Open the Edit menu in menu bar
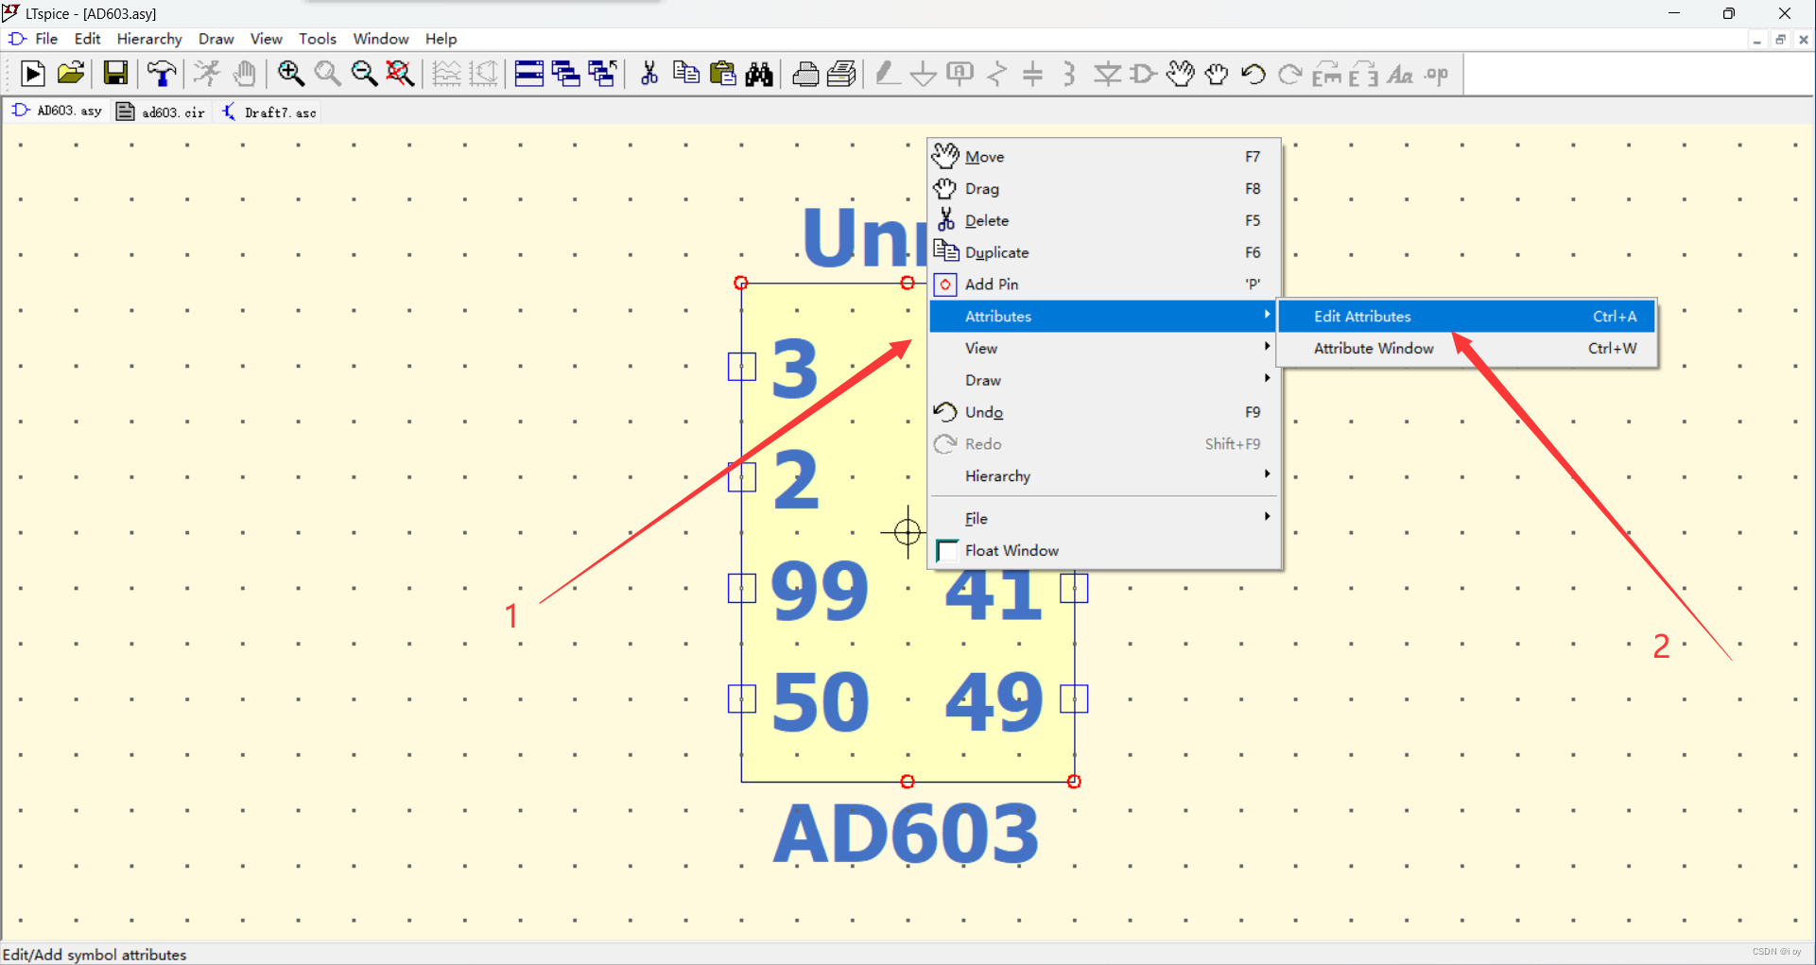The height and width of the screenshot is (965, 1816). coord(87,39)
